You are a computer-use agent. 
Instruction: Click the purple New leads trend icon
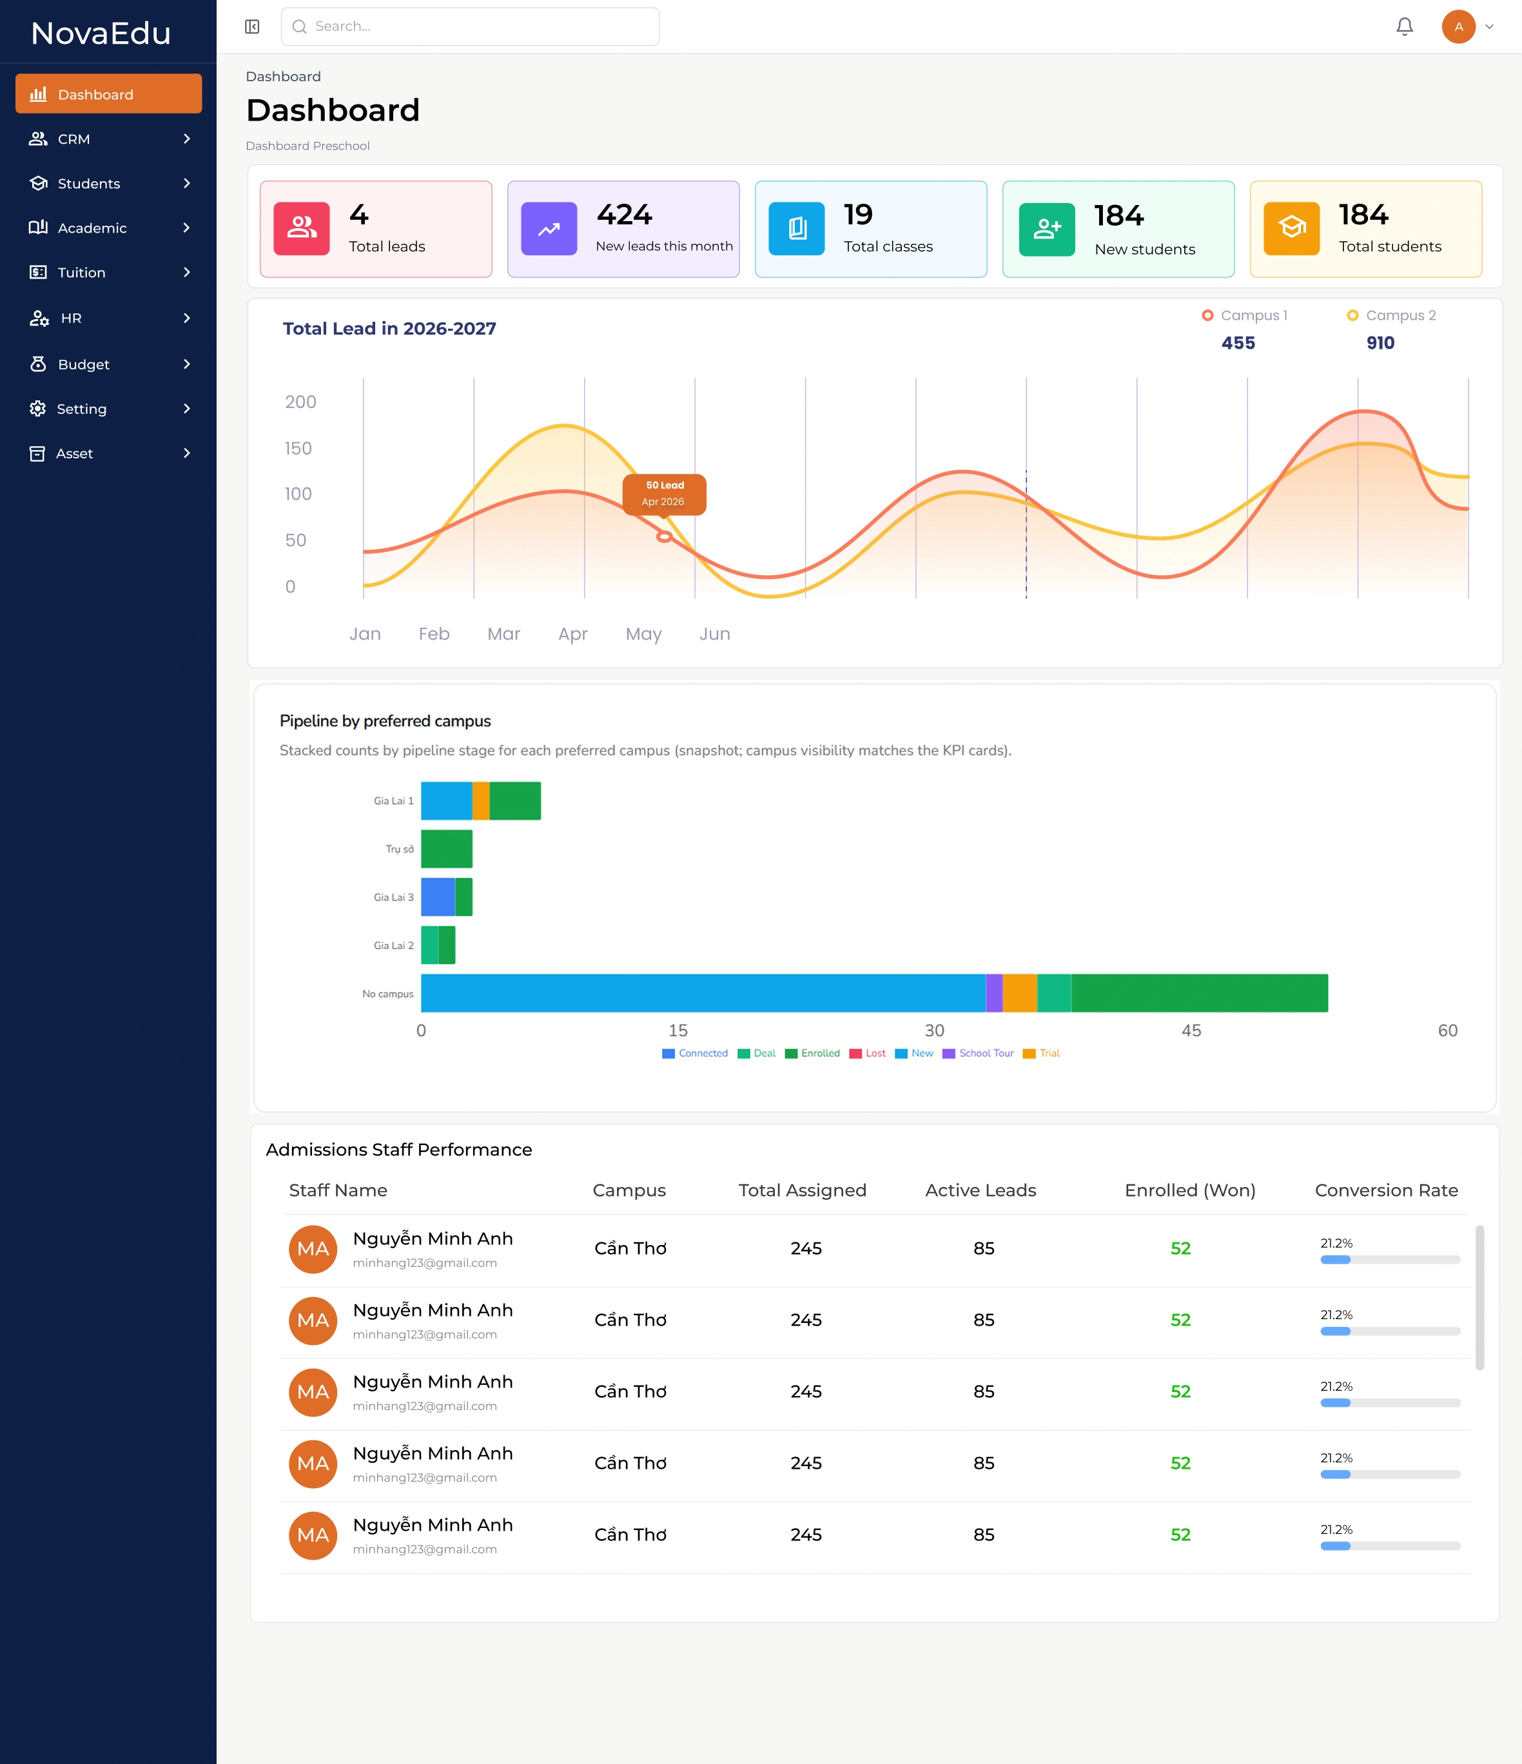point(549,228)
